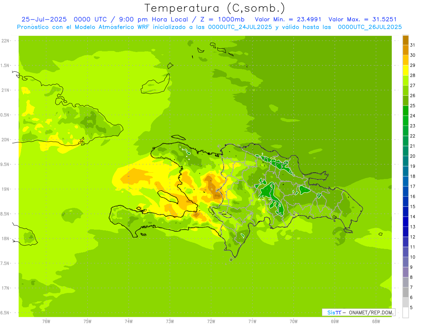
Task: Click the '21N' latitude axis label
Action: tap(5, 90)
